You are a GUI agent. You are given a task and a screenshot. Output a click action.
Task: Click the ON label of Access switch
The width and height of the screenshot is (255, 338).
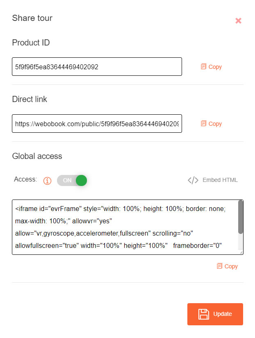tap(67, 180)
